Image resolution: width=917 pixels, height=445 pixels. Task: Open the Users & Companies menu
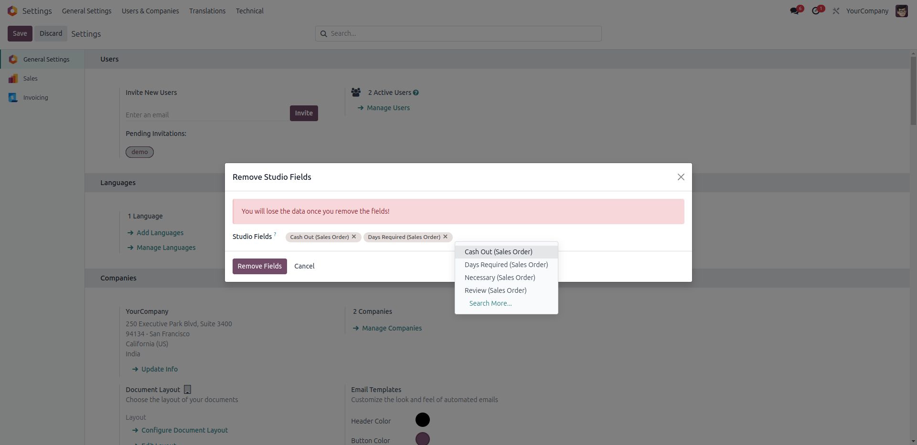150,11
